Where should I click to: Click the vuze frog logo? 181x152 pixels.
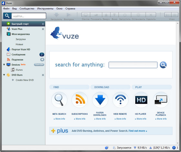tap(65, 33)
